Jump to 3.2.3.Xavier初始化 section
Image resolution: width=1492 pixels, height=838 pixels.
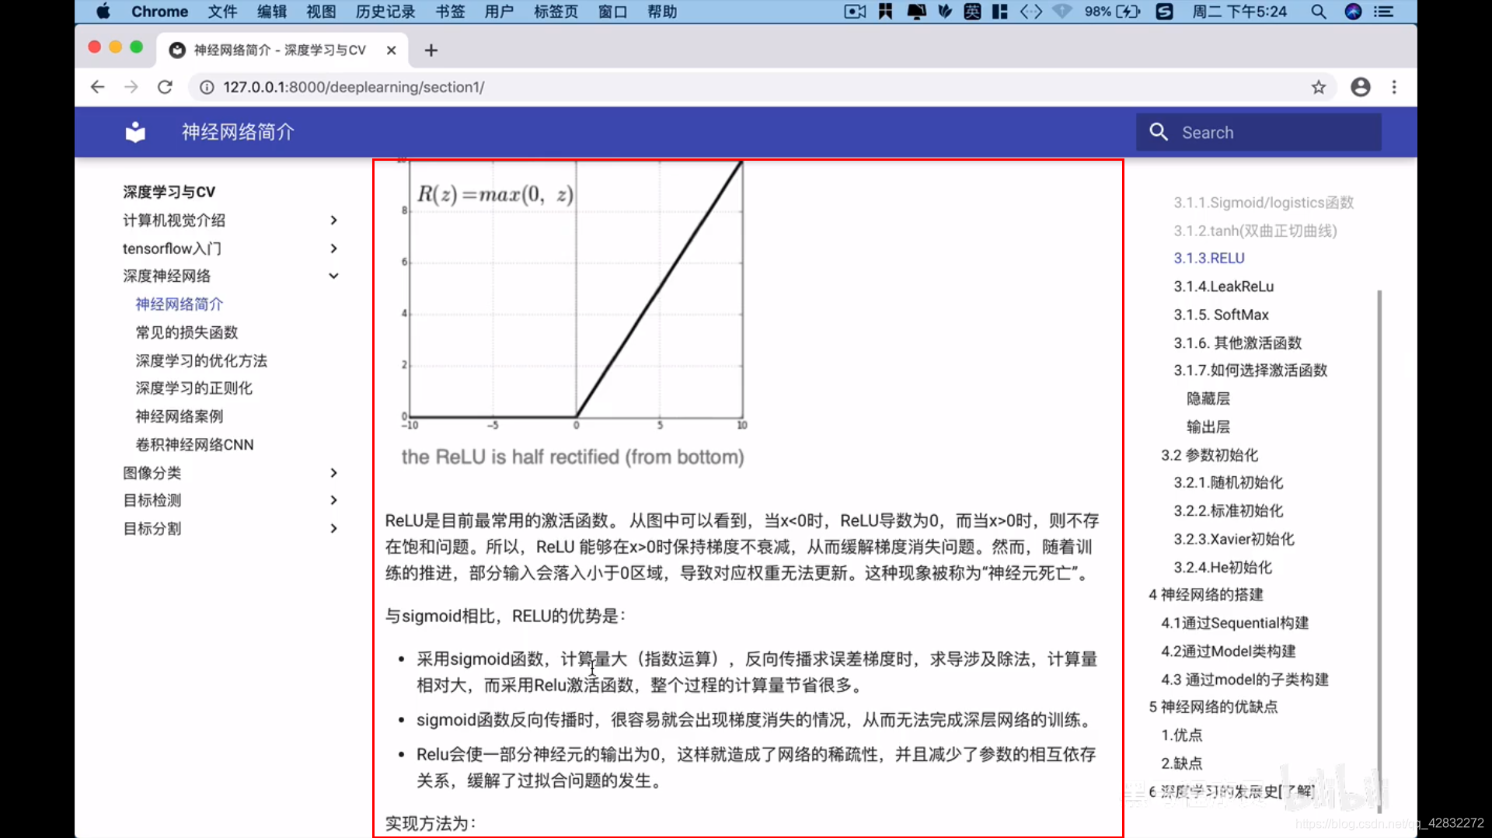(1234, 539)
